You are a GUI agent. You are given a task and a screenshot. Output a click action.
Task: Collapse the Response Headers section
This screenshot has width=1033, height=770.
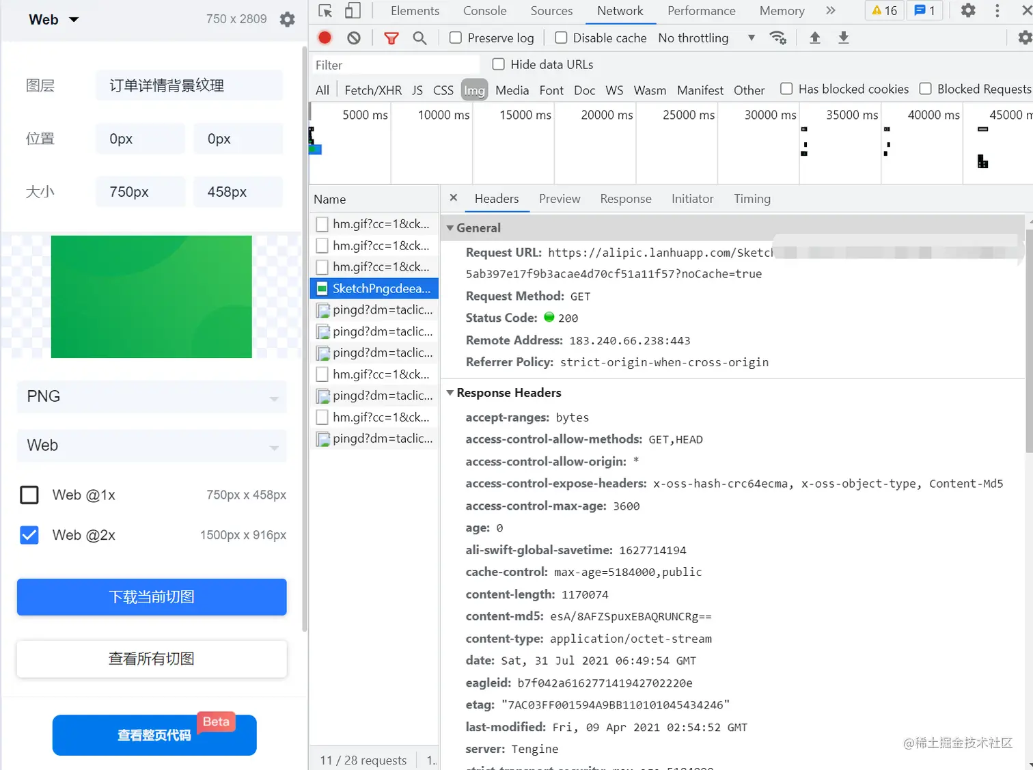pyautogui.click(x=450, y=393)
